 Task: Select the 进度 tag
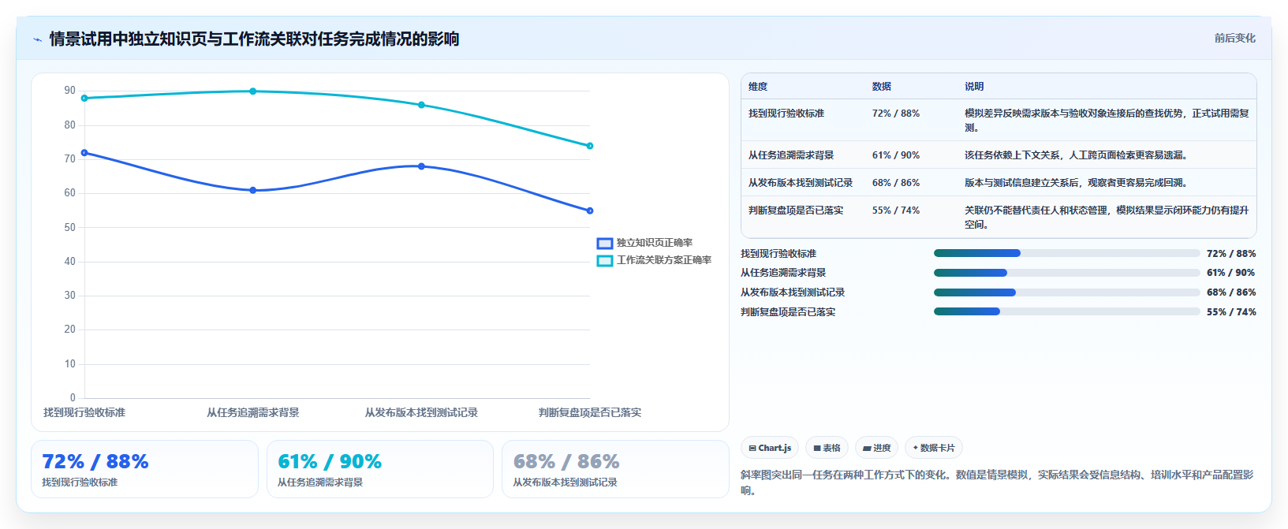coord(877,448)
